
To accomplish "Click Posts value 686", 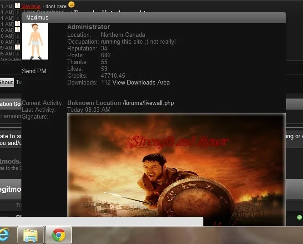I will tap(106, 55).
